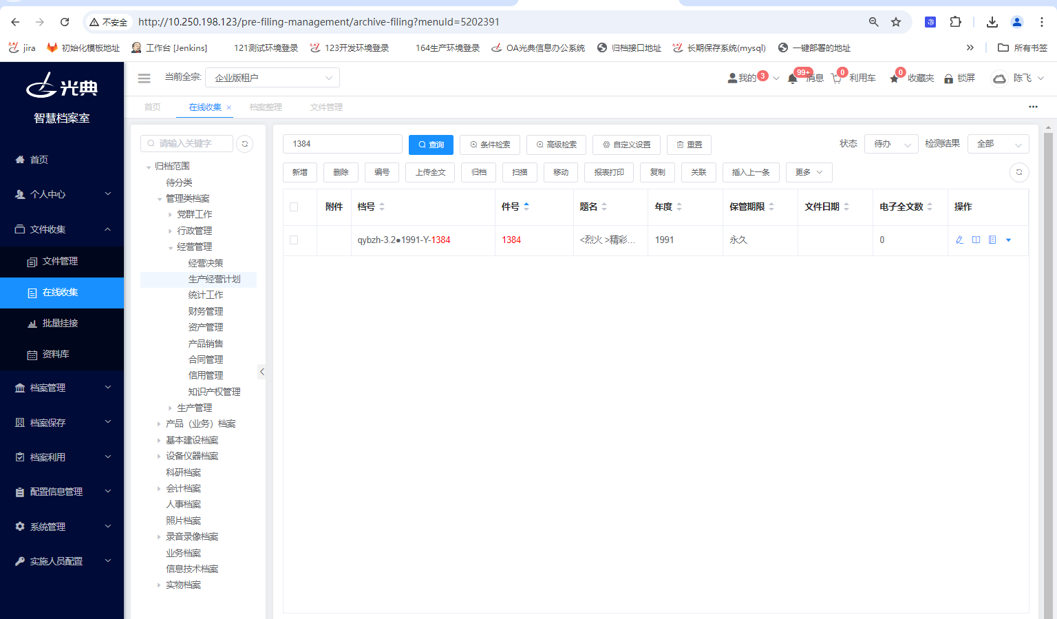Viewport: 1057px width, 619px height.
Task: Expand the 会计档案 tree node
Action: tap(159, 488)
